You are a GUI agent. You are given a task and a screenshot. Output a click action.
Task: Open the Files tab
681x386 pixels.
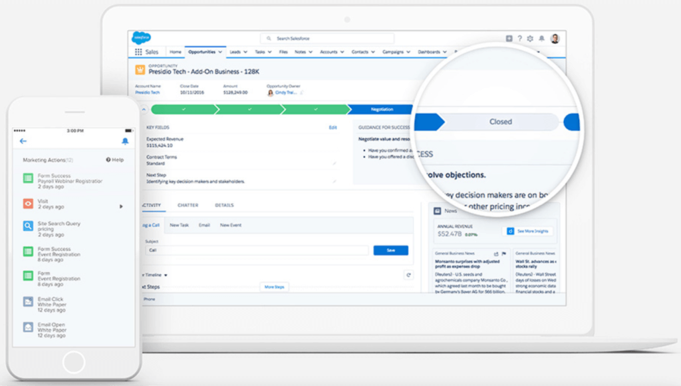(283, 52)
